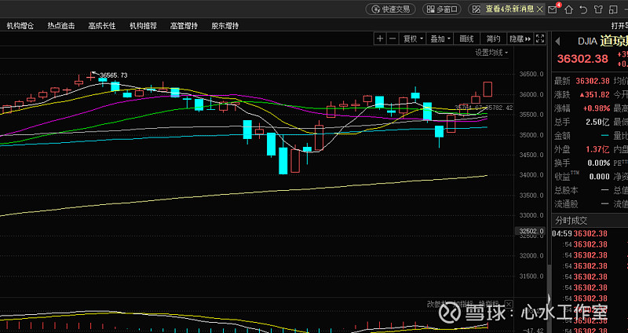Click the 总股本 row label
The width and height of the screenshot is (628, 333).
566,190
